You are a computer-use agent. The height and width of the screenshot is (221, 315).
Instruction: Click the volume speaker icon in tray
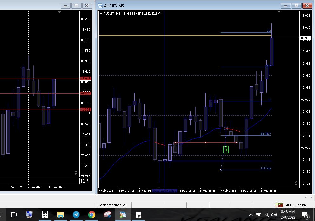[x=274, y=215]
